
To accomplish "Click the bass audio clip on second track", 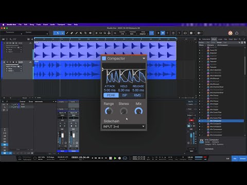I will pos(67,70).
